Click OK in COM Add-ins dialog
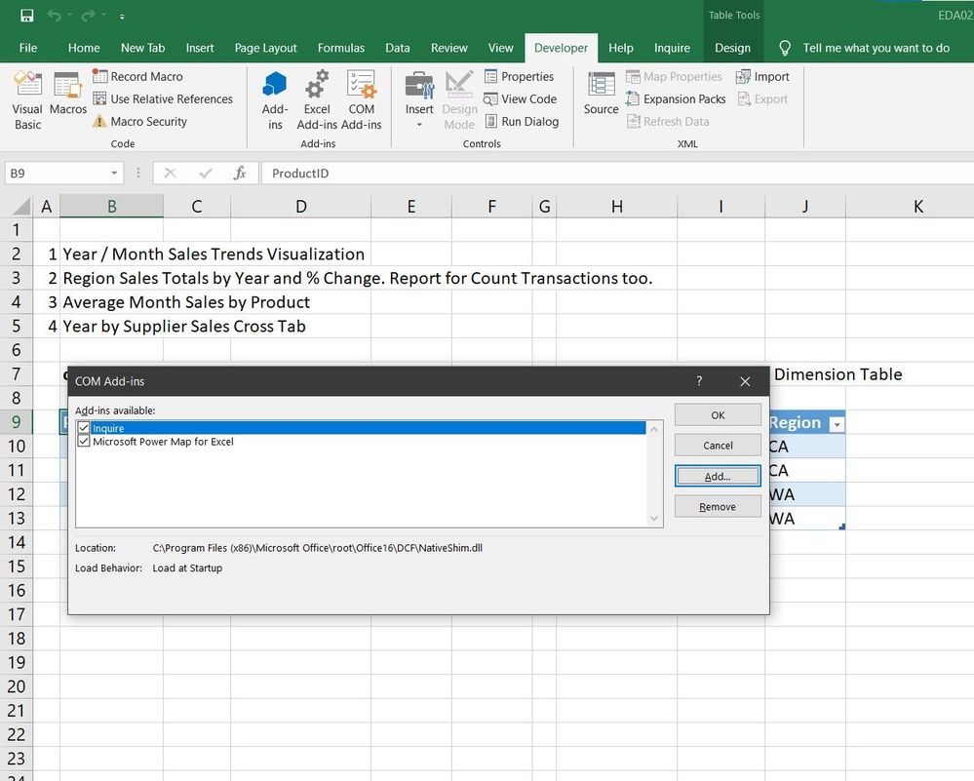The image size is (974, 781). pyautogui.click(x=718, y=415)
